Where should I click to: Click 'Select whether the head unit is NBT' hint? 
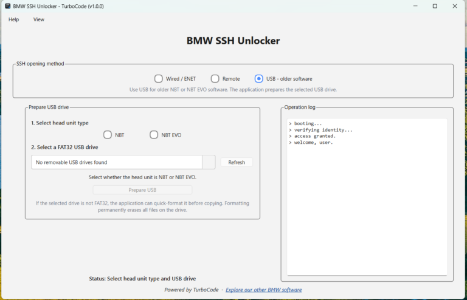(142, 177)
